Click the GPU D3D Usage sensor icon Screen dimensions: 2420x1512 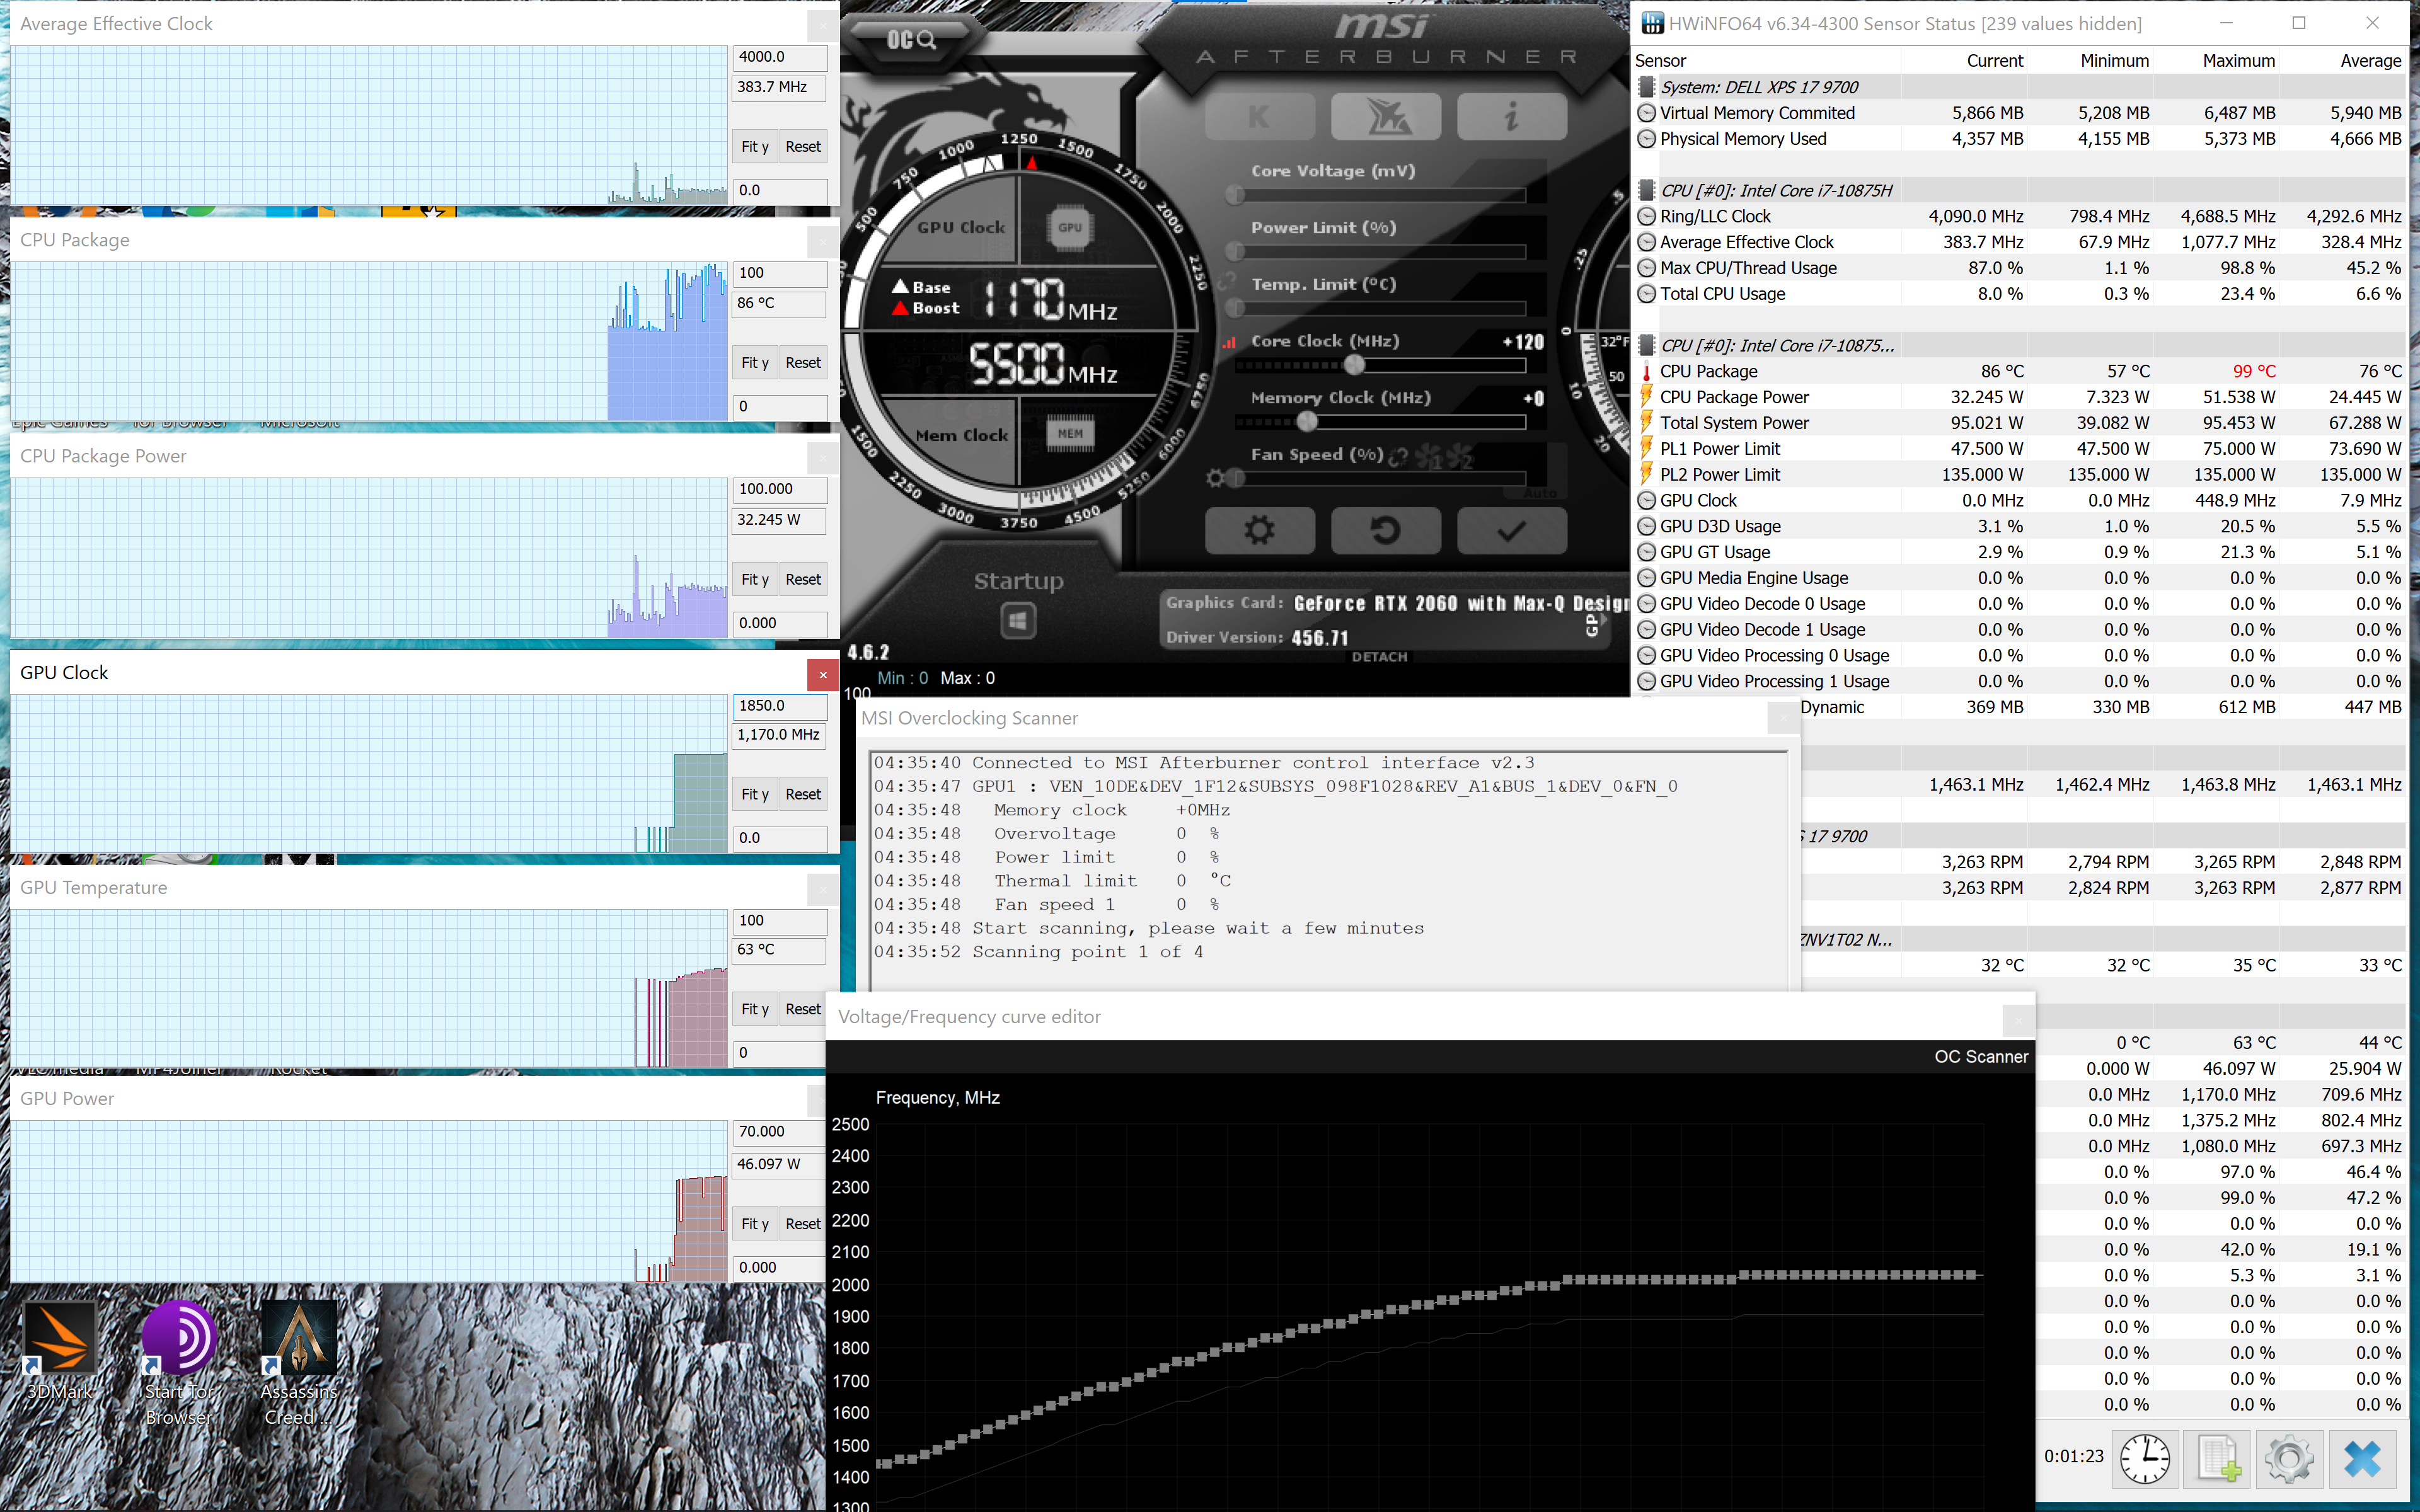[x=1647, y=526]
